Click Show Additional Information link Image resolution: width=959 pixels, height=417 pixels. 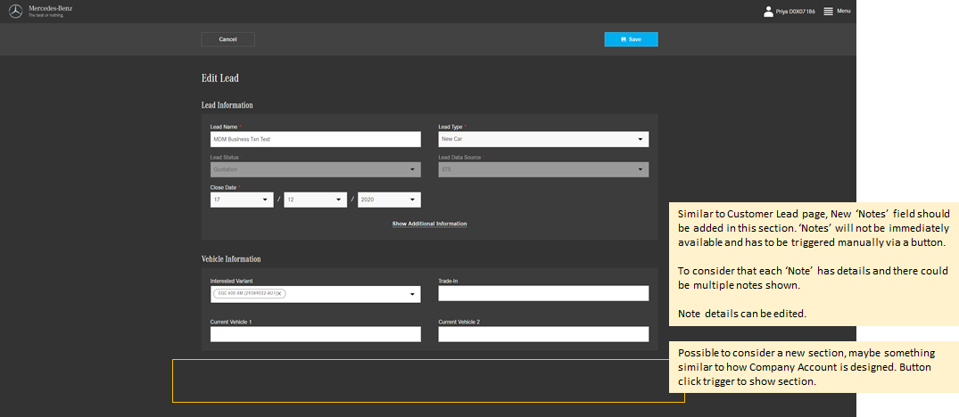[x=429, y=224]
